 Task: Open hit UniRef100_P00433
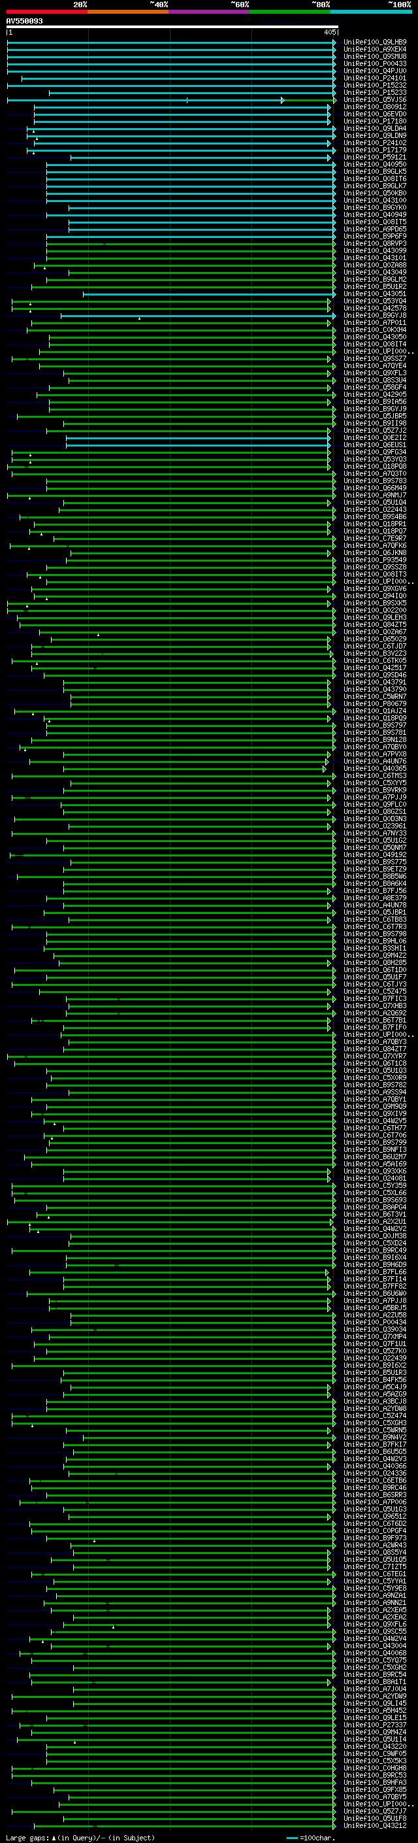(375, 63)
